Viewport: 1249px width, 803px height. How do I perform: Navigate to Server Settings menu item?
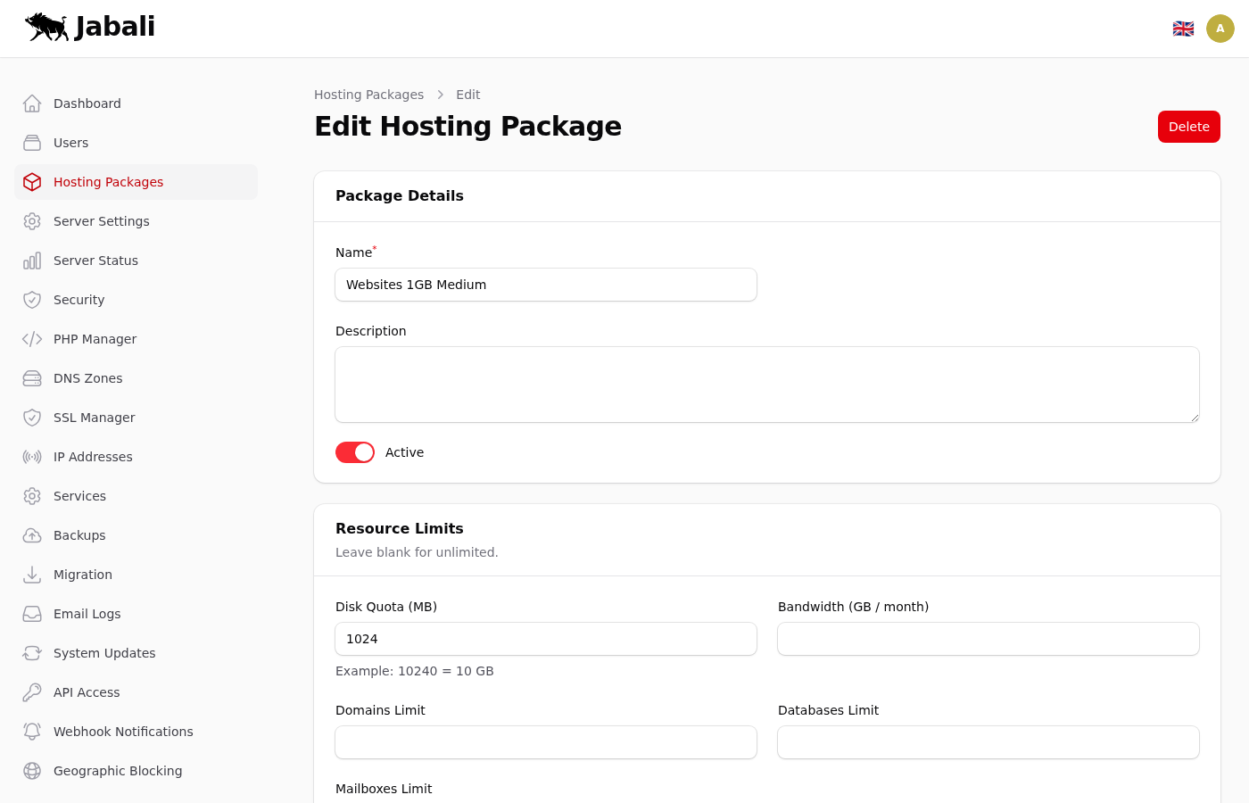coord(101,221)
